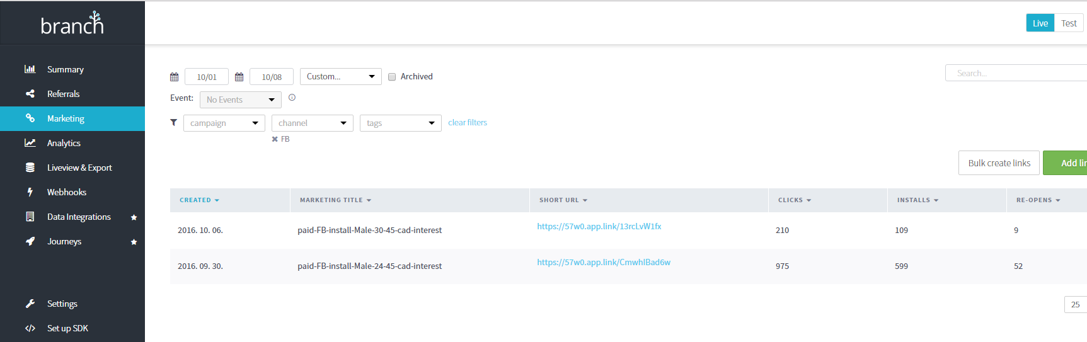
Task: Click the end date calendar icon
Action: click(x=239, y=77)
